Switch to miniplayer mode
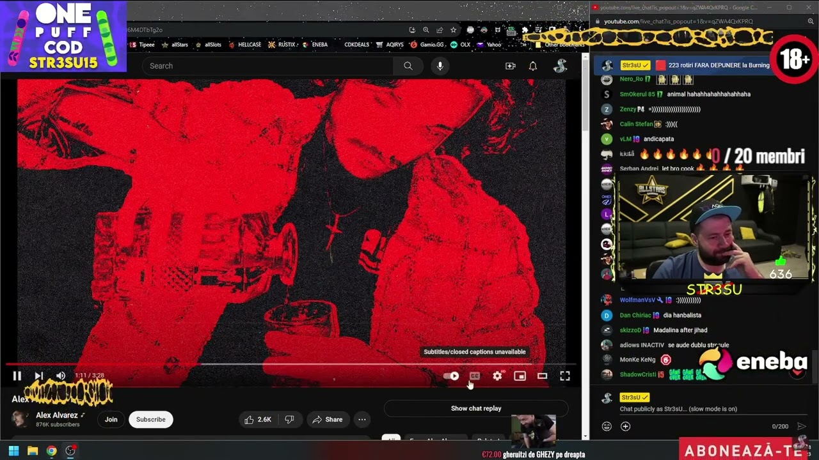The image size is (819, 460). coord(520,376)
